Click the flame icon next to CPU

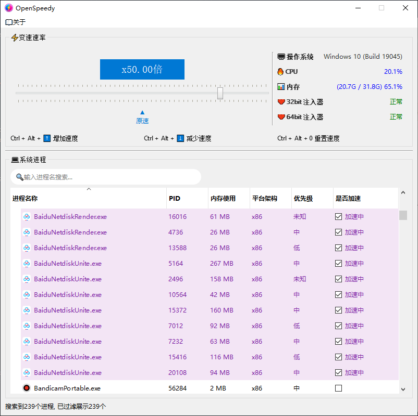pyautogui.click(x=280, y=72)
